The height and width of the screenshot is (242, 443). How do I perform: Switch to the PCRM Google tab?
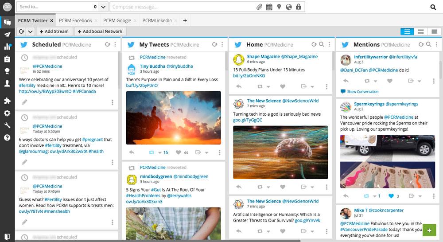117,21
